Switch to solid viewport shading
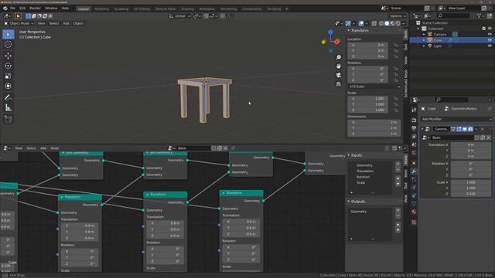The image size is (495, 278). 387,23
